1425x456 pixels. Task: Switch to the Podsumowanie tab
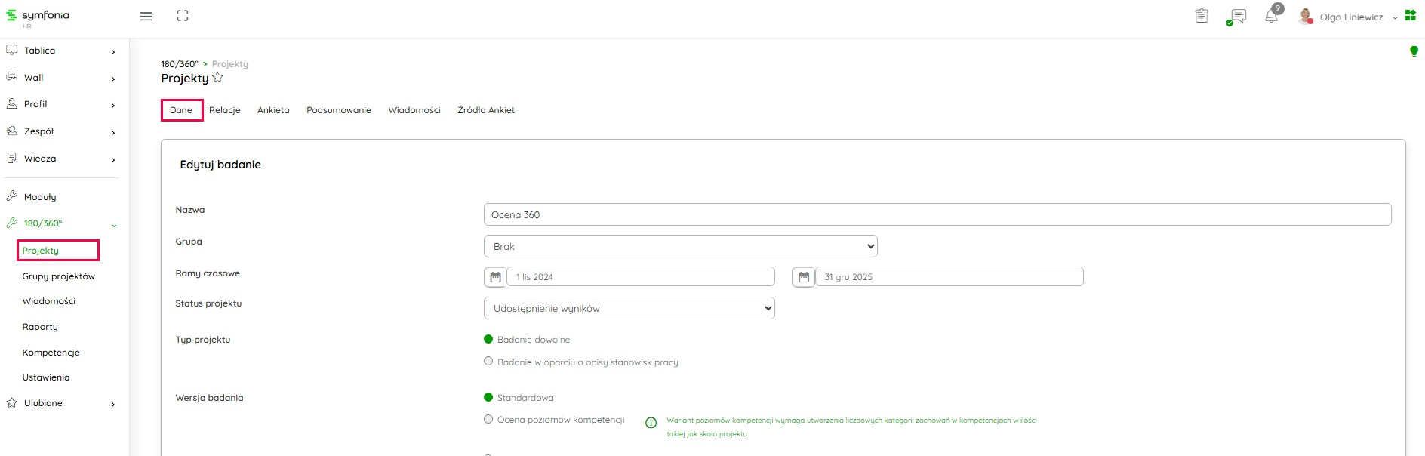click(339, 110)
